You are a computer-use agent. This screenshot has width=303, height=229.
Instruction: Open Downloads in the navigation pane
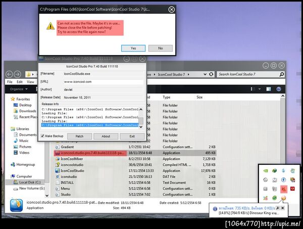point(25,111)
